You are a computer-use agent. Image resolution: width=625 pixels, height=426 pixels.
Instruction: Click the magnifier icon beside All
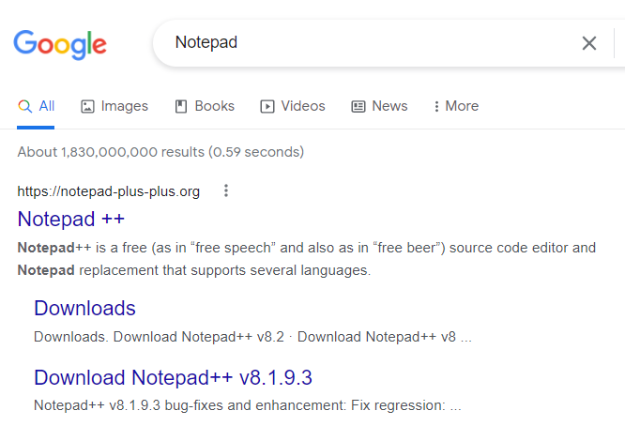pos(24,106)
